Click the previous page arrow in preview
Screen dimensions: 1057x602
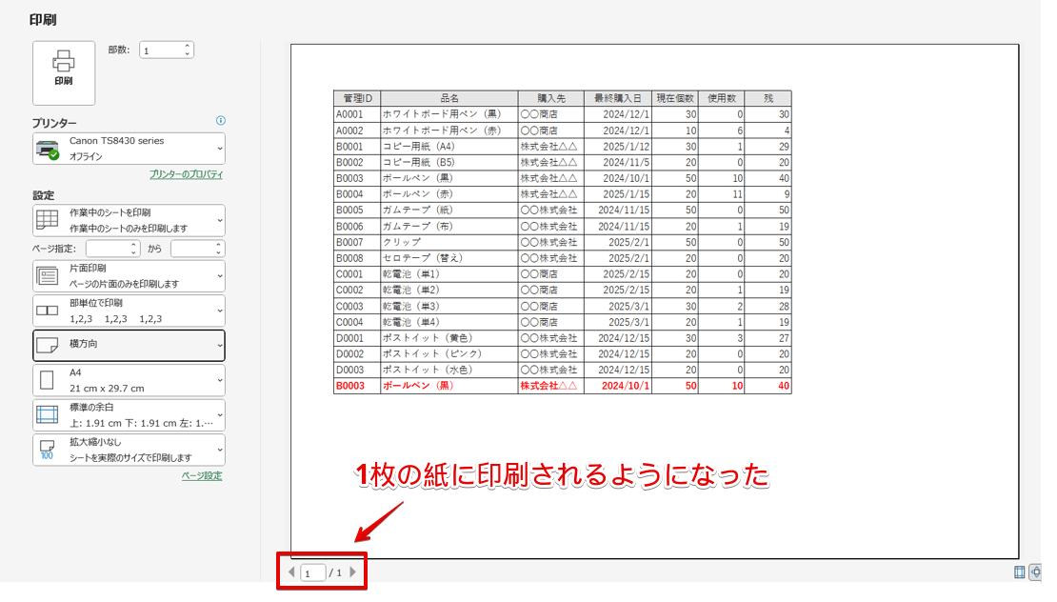click(x=290, y=572)
